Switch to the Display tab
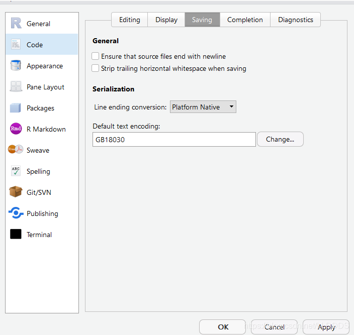The image size is (354, 335). pos(166,20)
